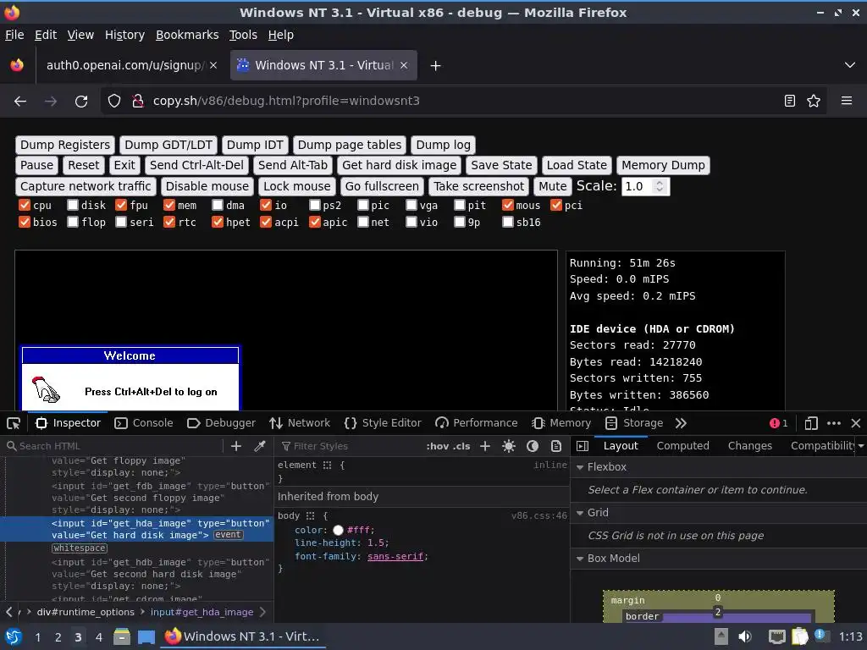The width and height of the screenshot is (867, 650).
Task: Click the site security lock icon
Action: tap(138, 102)
